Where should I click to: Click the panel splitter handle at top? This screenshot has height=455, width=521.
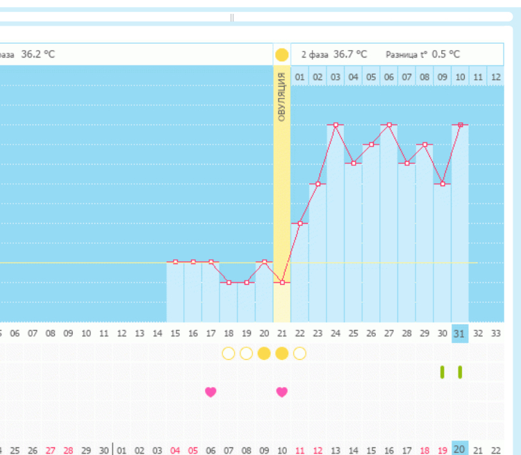pos(232,17)
